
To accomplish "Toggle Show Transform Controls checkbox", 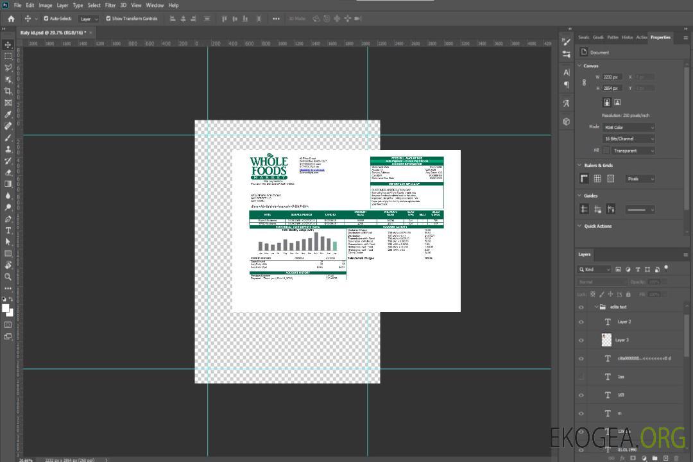I will click(108, 19).
